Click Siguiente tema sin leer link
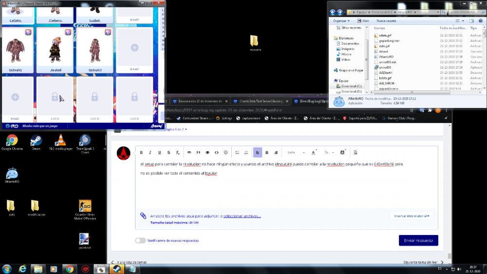Image resolution: width=487 pixels, height=274 pixels. [x=423, y=262]
